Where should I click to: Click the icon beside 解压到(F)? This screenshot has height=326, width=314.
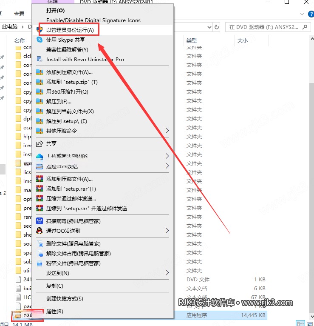click(x=40, y=101)
